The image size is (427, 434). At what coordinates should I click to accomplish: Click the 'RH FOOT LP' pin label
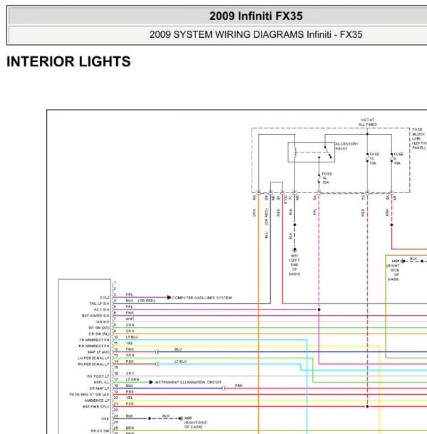coord(98,376)
